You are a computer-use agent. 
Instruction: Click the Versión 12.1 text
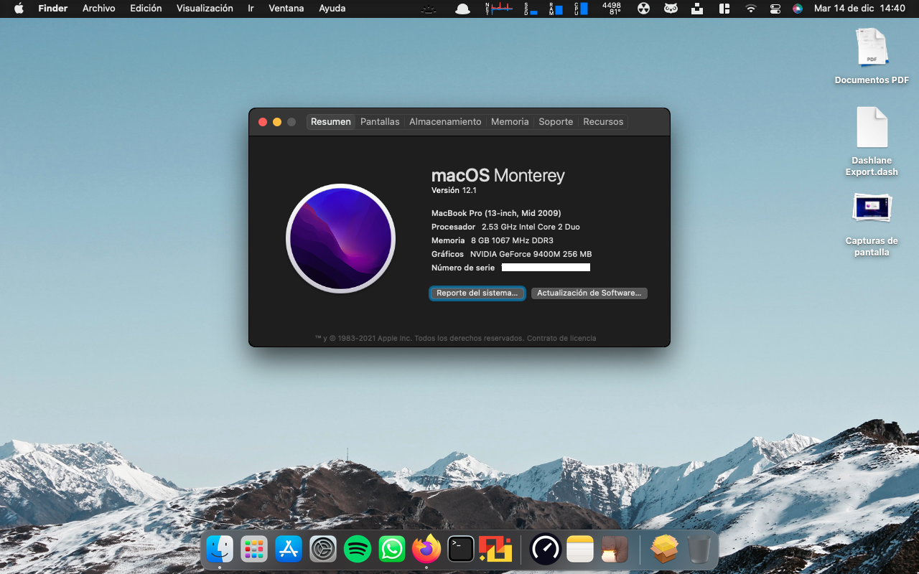454,190
